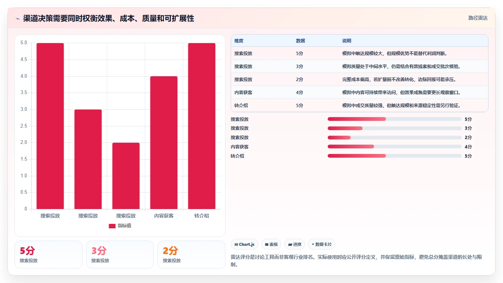Click the 维度 table column header
The height and width of the screenshot is (283, 503).
[x=239, y=41]
